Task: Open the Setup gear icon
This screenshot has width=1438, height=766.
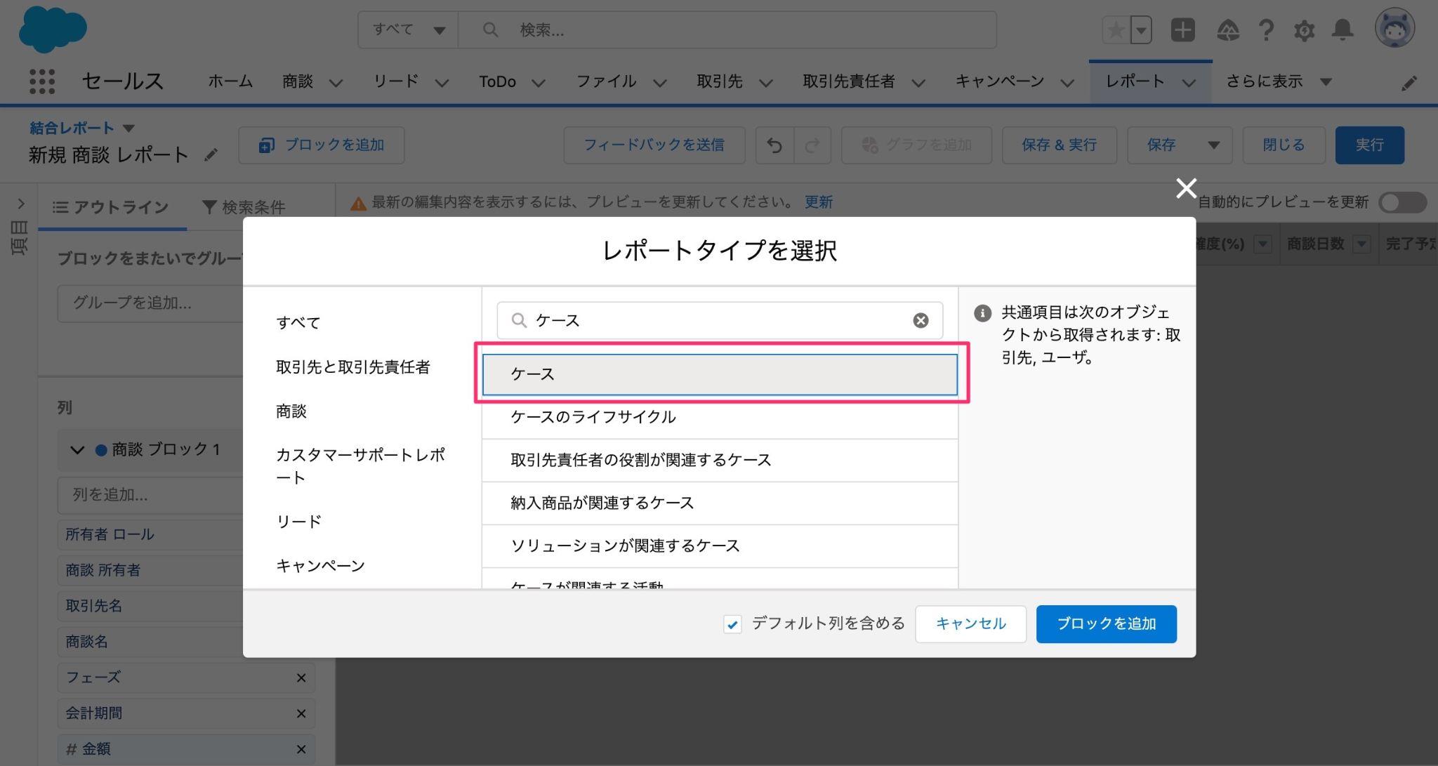Action: [1304, 30]
